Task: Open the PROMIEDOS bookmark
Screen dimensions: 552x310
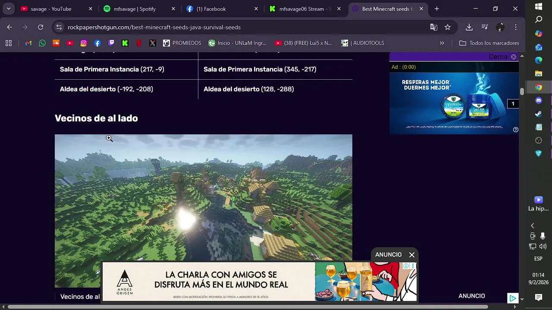Action: pyautogui.click(x=182, y=43)
